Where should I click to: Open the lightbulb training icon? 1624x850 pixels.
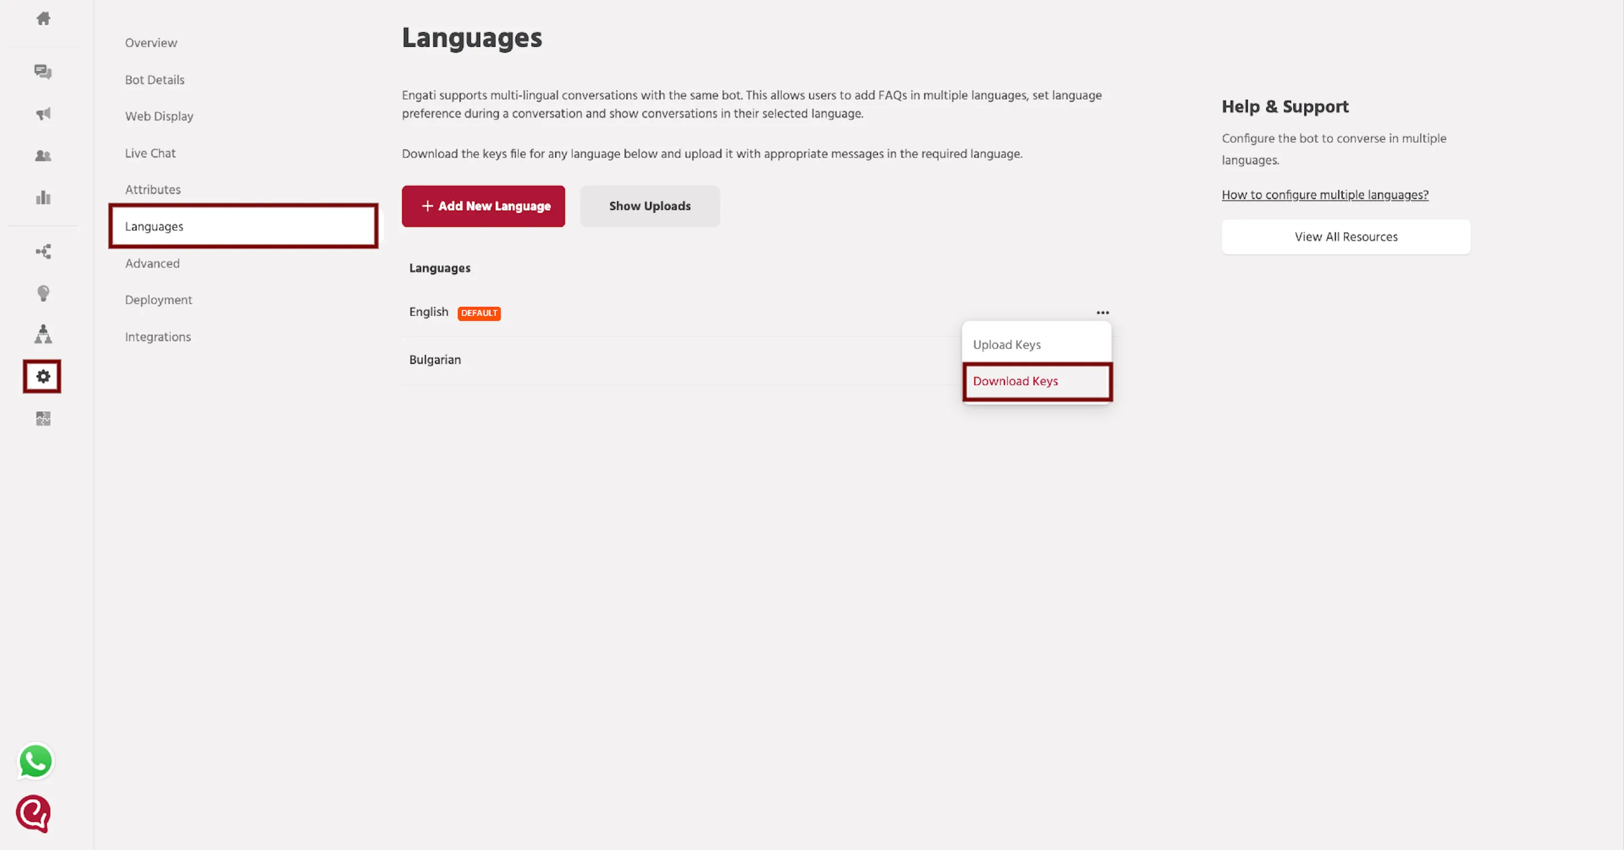(x=43, y=293)
